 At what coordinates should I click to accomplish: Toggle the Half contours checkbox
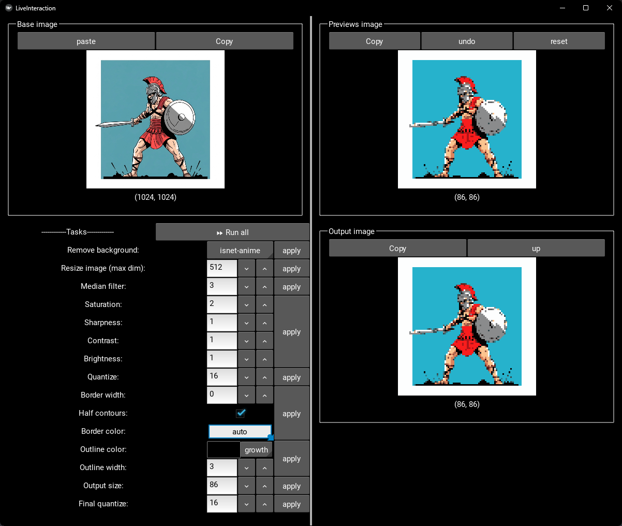[x=240, y=413]
